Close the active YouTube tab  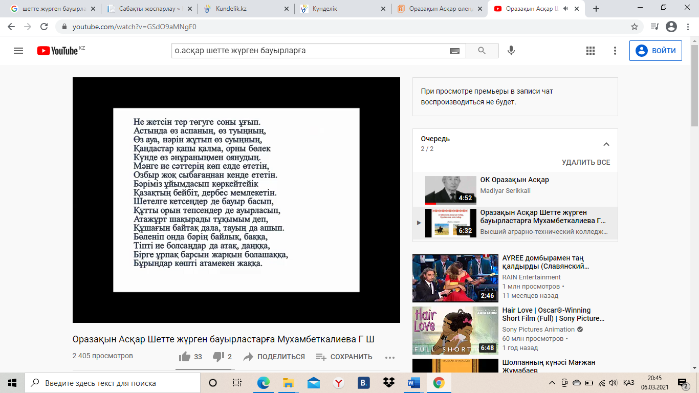(x=576, y=9)
